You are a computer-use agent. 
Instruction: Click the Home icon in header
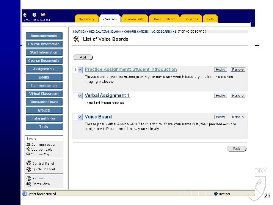(x=25, y=15)
